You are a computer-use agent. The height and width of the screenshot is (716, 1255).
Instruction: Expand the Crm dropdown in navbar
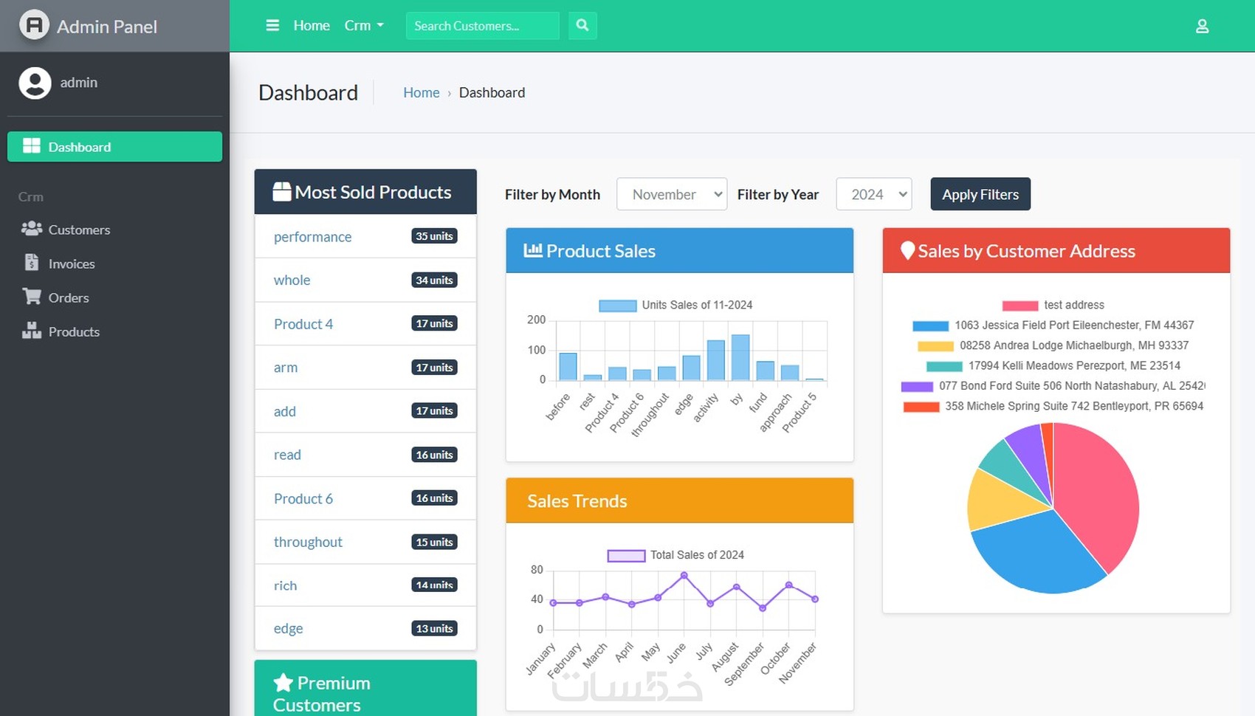pyautogui.click(x=364, y=26)
